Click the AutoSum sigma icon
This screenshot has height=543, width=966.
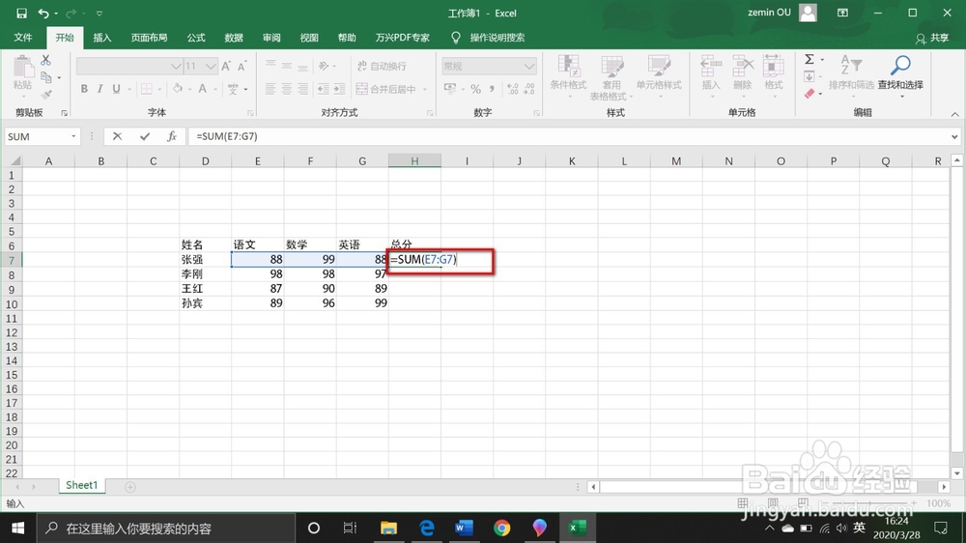pyautogui.click(x=810, y=59)
